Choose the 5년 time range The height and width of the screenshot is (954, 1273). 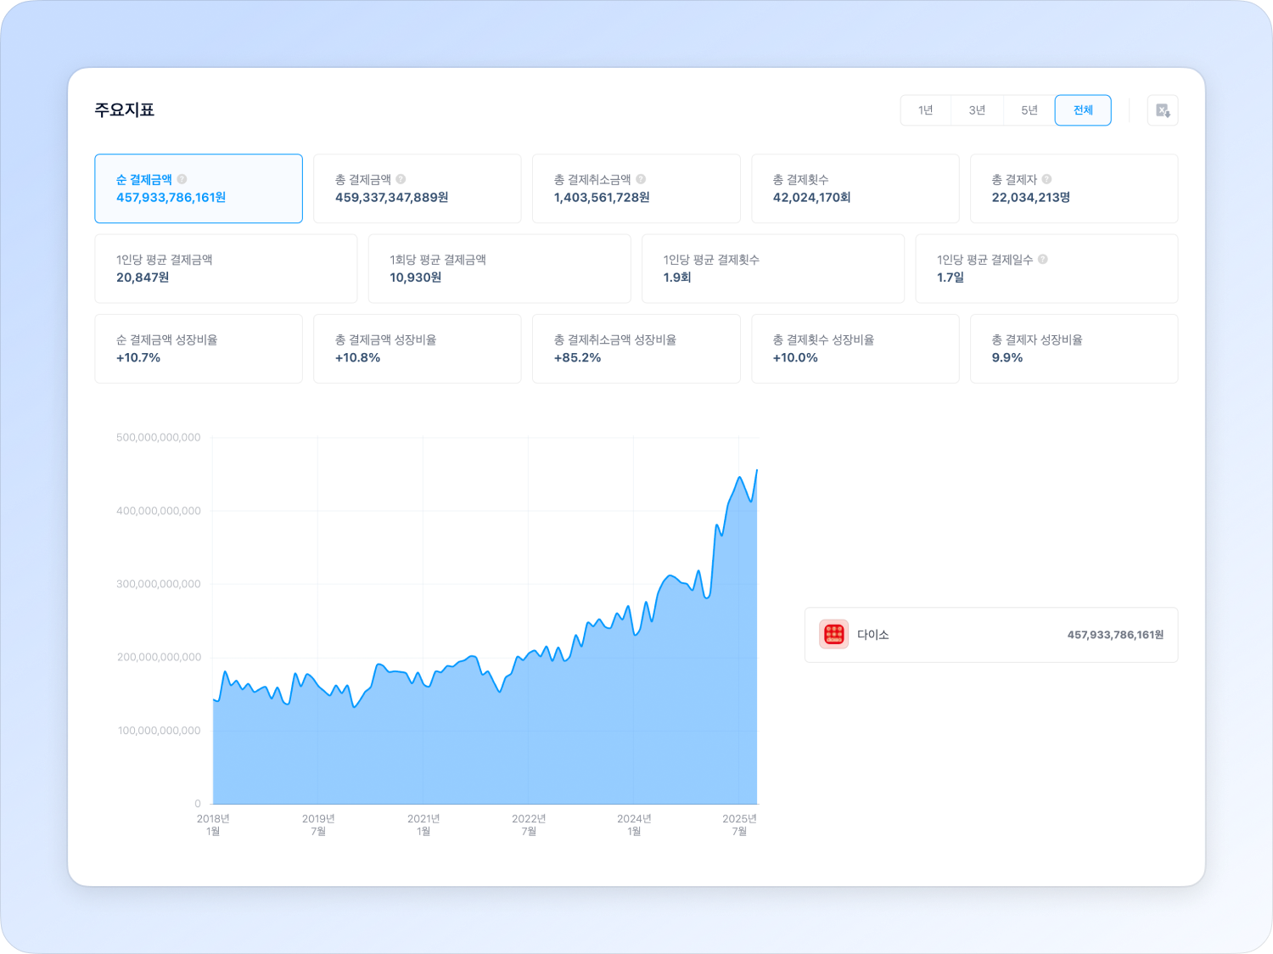(x=1029, y=110)
